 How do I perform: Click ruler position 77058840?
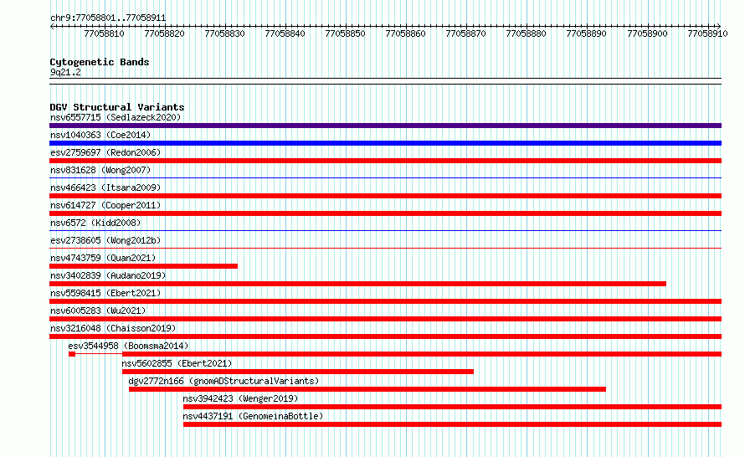point(285,33)
